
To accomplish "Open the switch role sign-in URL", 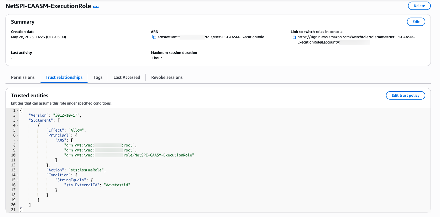I will pos(356,40).
